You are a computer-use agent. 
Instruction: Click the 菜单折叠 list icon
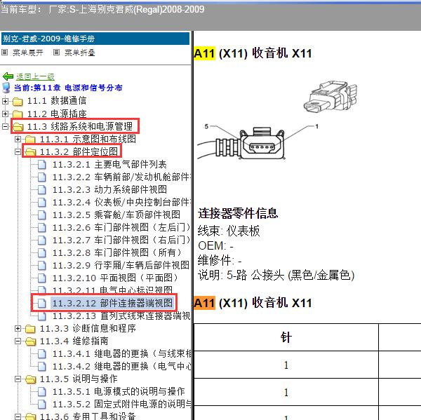tap(56, 53)
